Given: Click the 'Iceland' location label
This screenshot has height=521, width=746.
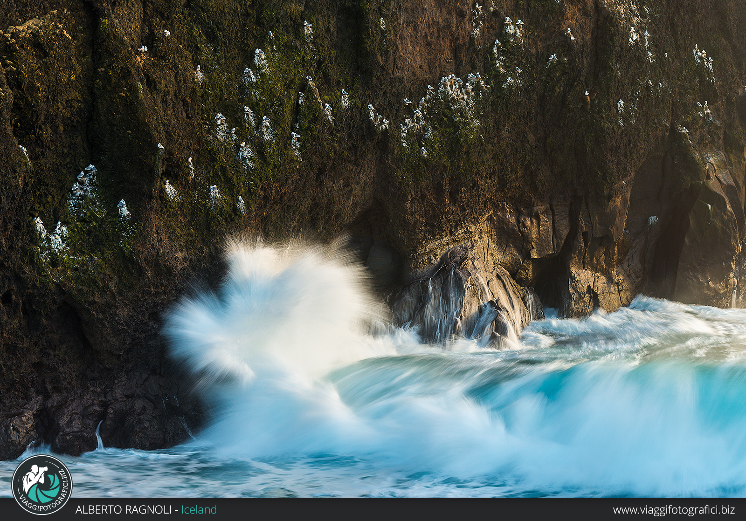Looking at the screenshot, I should (199, 510).
